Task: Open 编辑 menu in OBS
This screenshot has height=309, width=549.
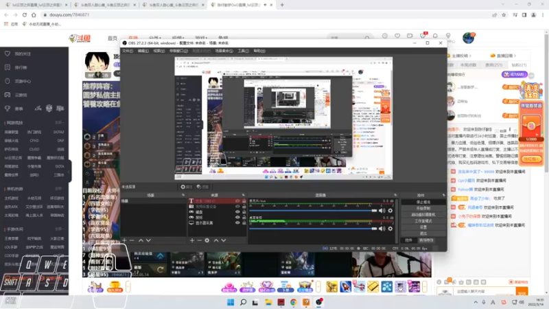Action: tap(143, 51)
